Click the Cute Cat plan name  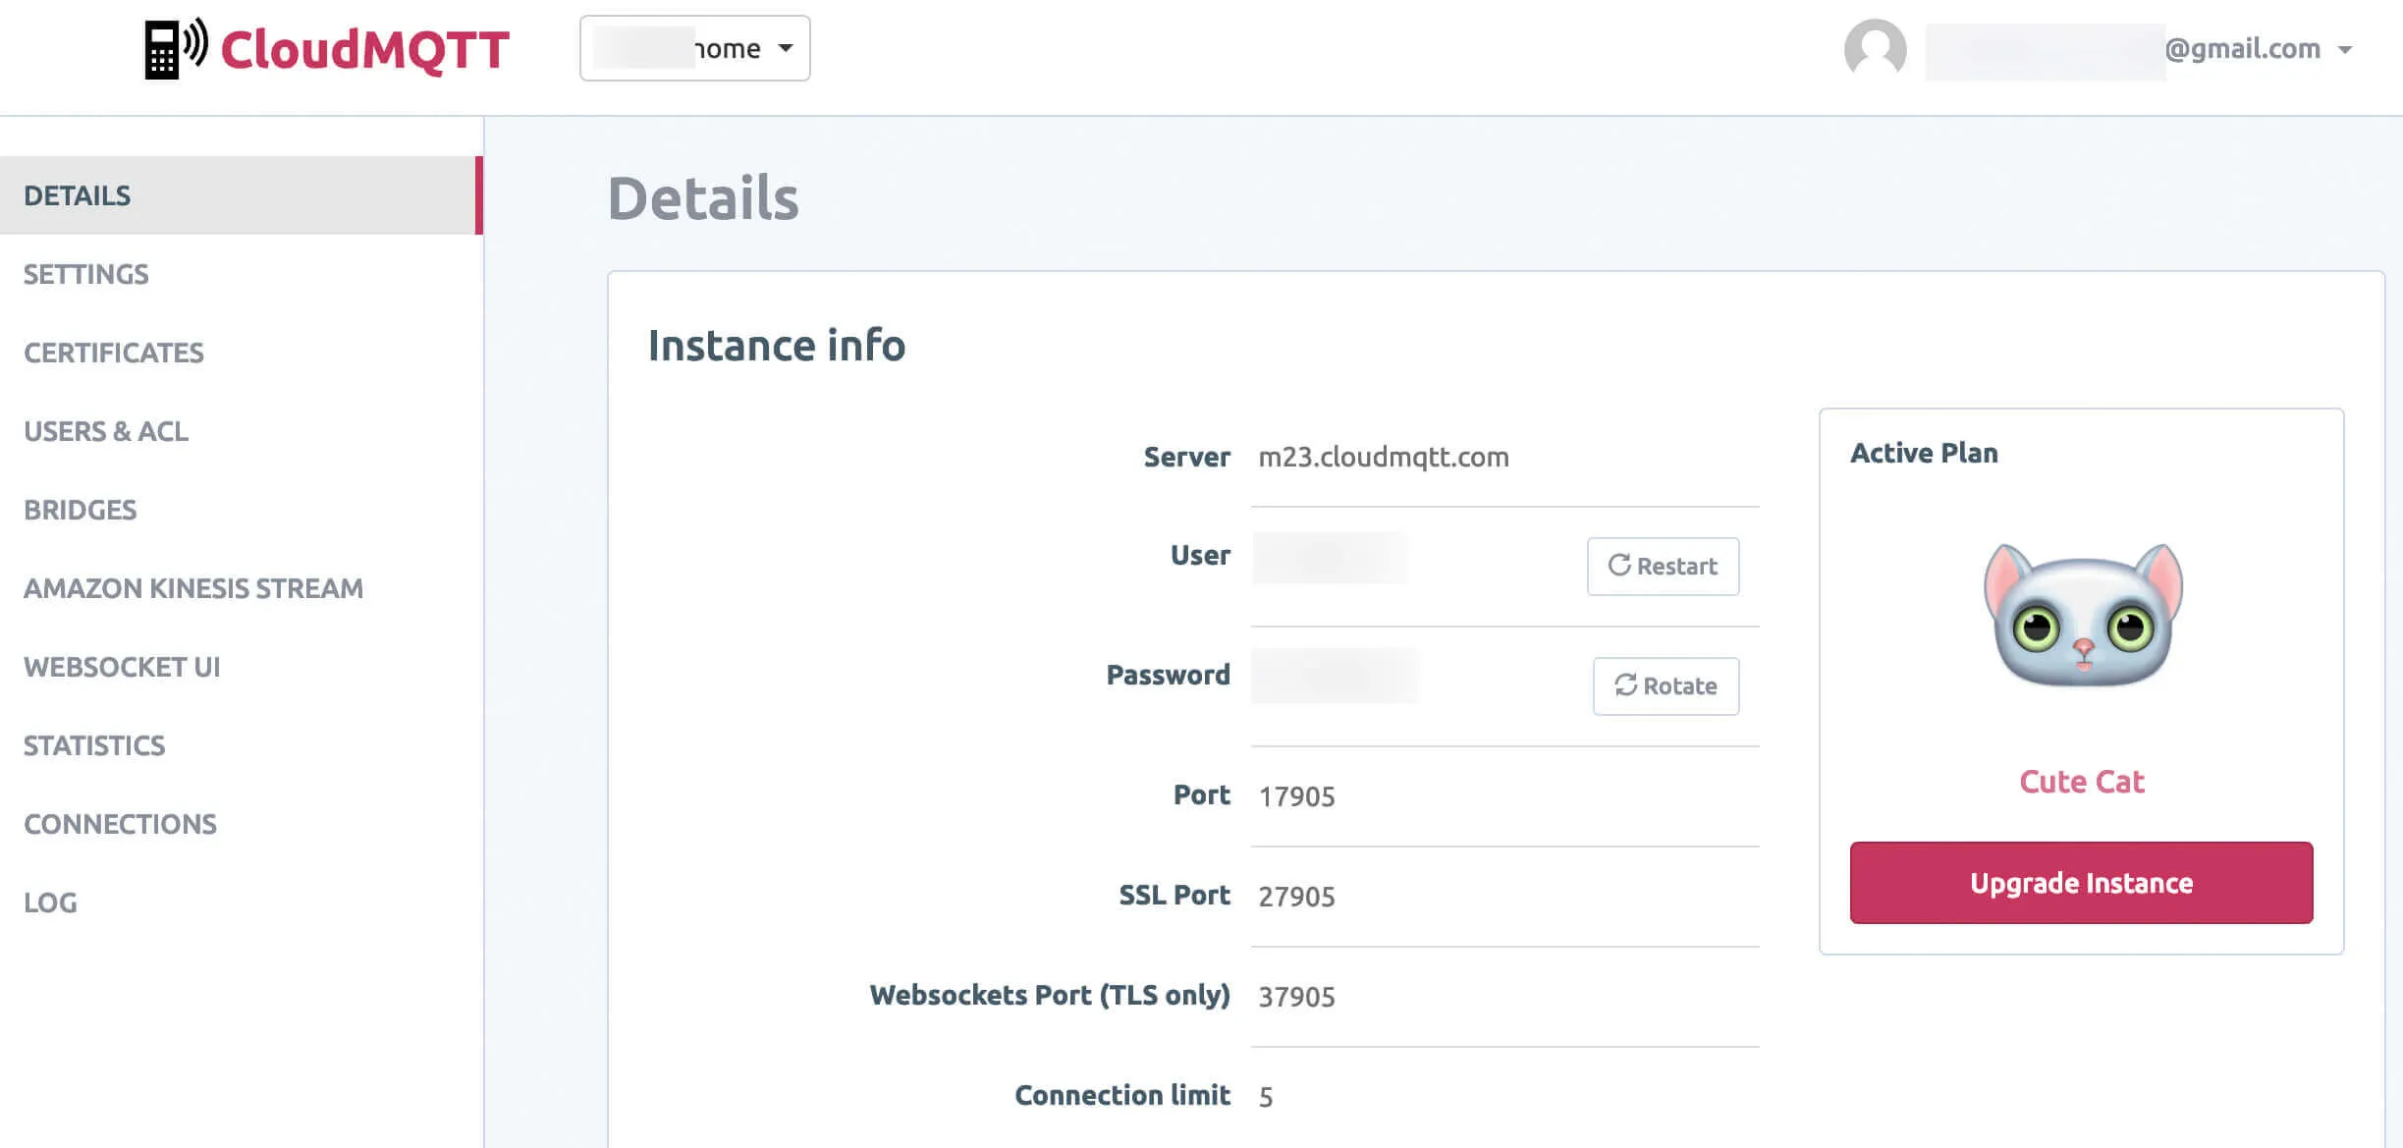(x=2082, y=782)
